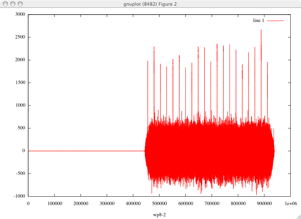Click the x-axis value 900000
This screenshot has height=219, width=301.
click(x=264, y=204)
